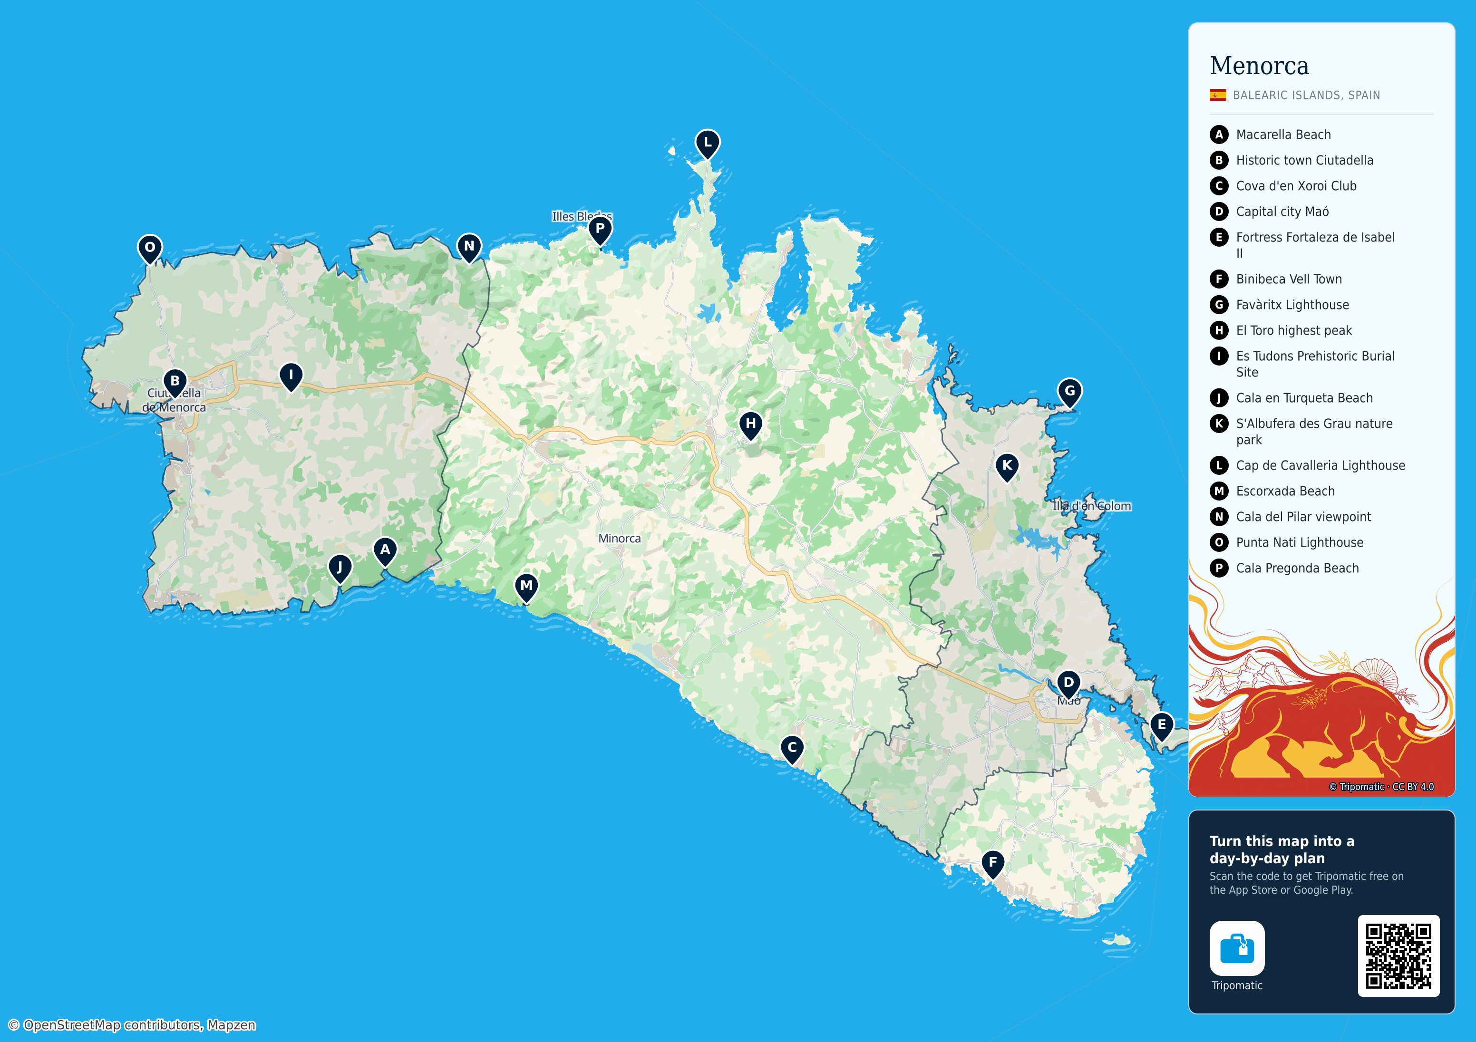Select map pin P near Illes Bledes
This screenshot has width=1476, height=1042.
pyautogui.click(x=600, y=231)
